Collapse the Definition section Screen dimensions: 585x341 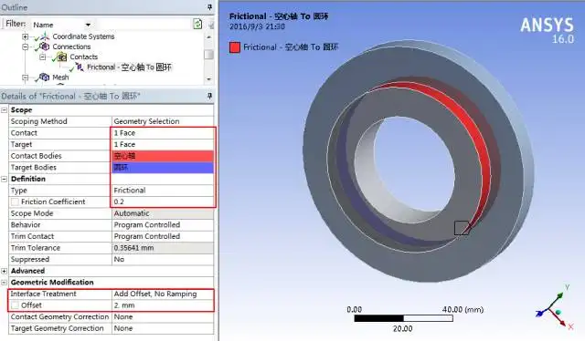(4, 179)
